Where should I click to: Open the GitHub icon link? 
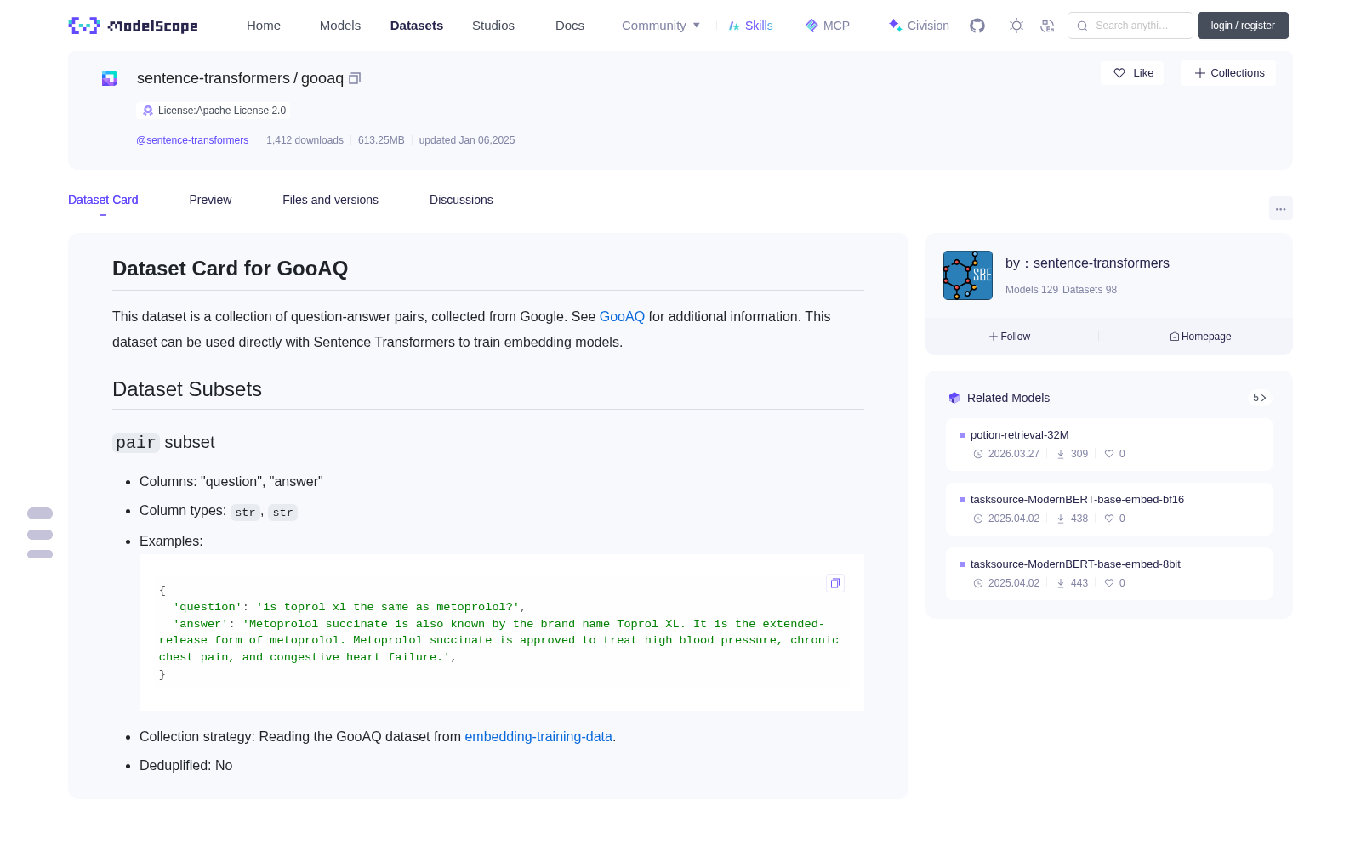point(977,25)
